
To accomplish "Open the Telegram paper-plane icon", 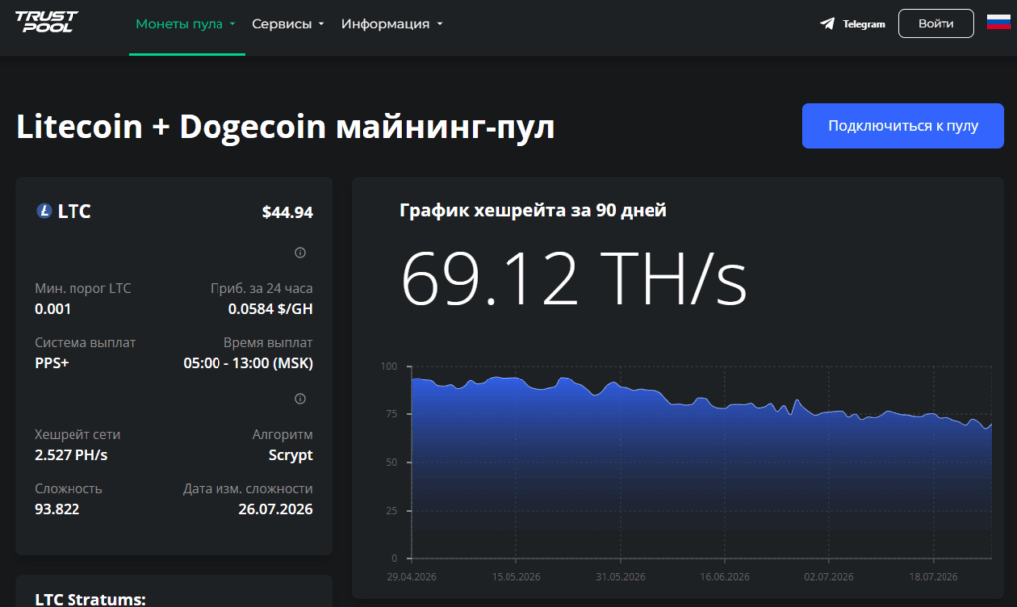I will pos(827,24).
